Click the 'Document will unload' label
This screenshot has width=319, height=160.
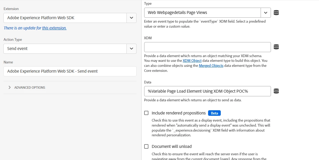click(x=172, y=146)
